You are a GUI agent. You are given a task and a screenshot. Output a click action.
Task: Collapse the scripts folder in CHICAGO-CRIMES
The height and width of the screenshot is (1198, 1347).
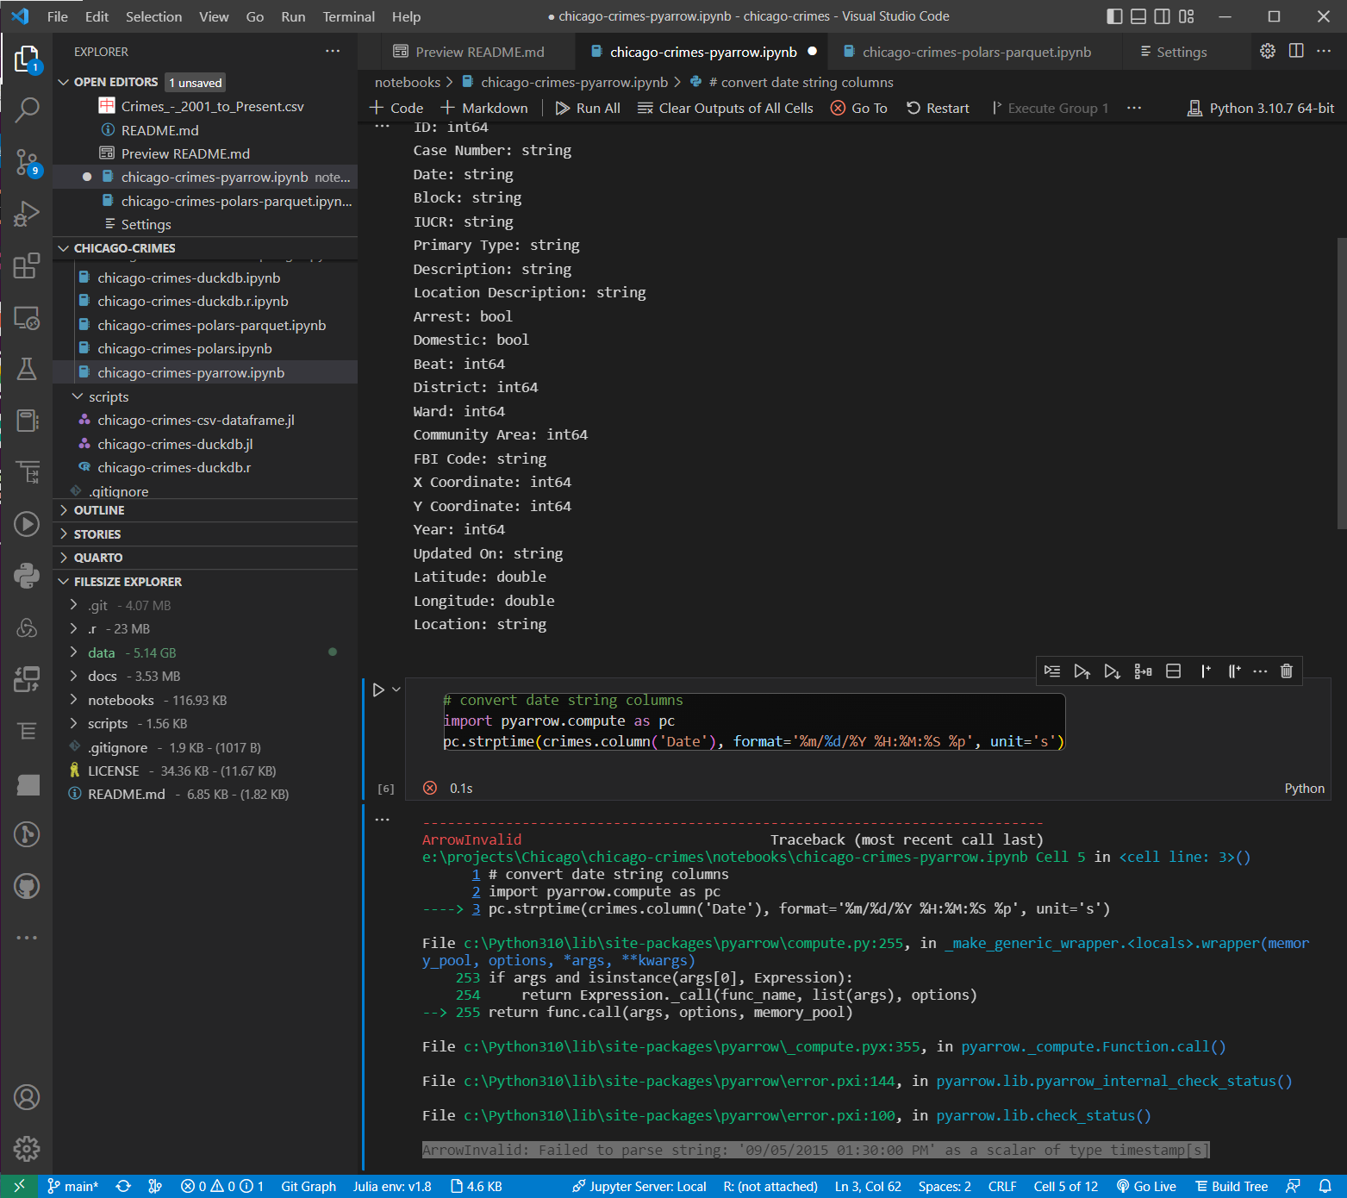[77, 396]
